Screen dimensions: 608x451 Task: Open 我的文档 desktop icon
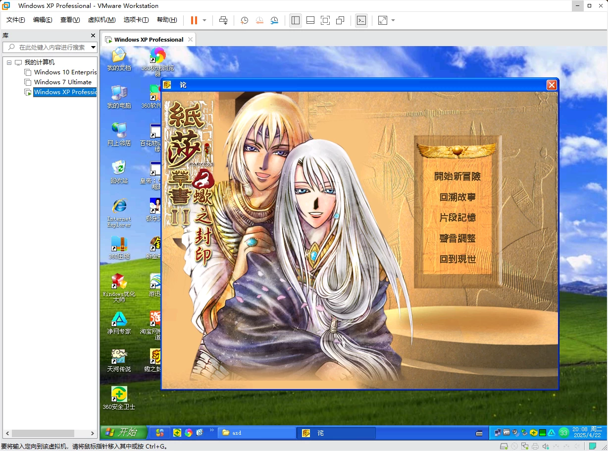[x=119, y=59]
